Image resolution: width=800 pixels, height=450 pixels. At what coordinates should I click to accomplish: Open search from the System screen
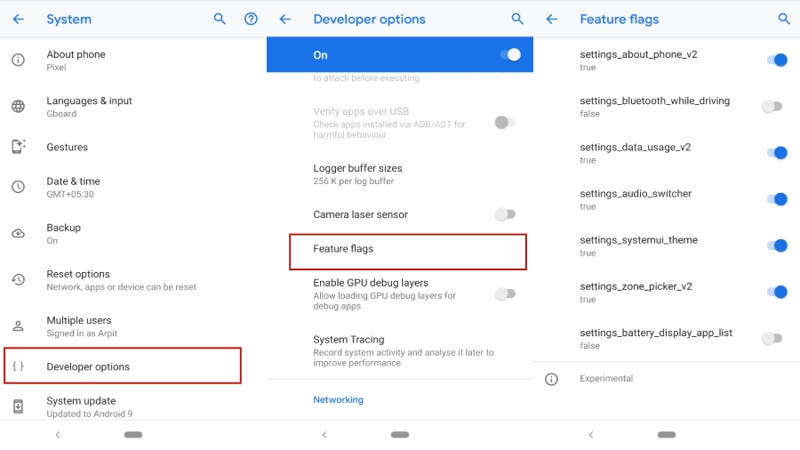point(220,19)
